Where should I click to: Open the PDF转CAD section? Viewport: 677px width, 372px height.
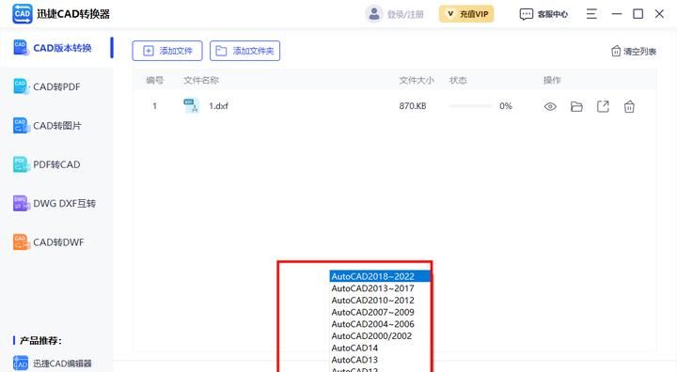click(x=57, y=164)
